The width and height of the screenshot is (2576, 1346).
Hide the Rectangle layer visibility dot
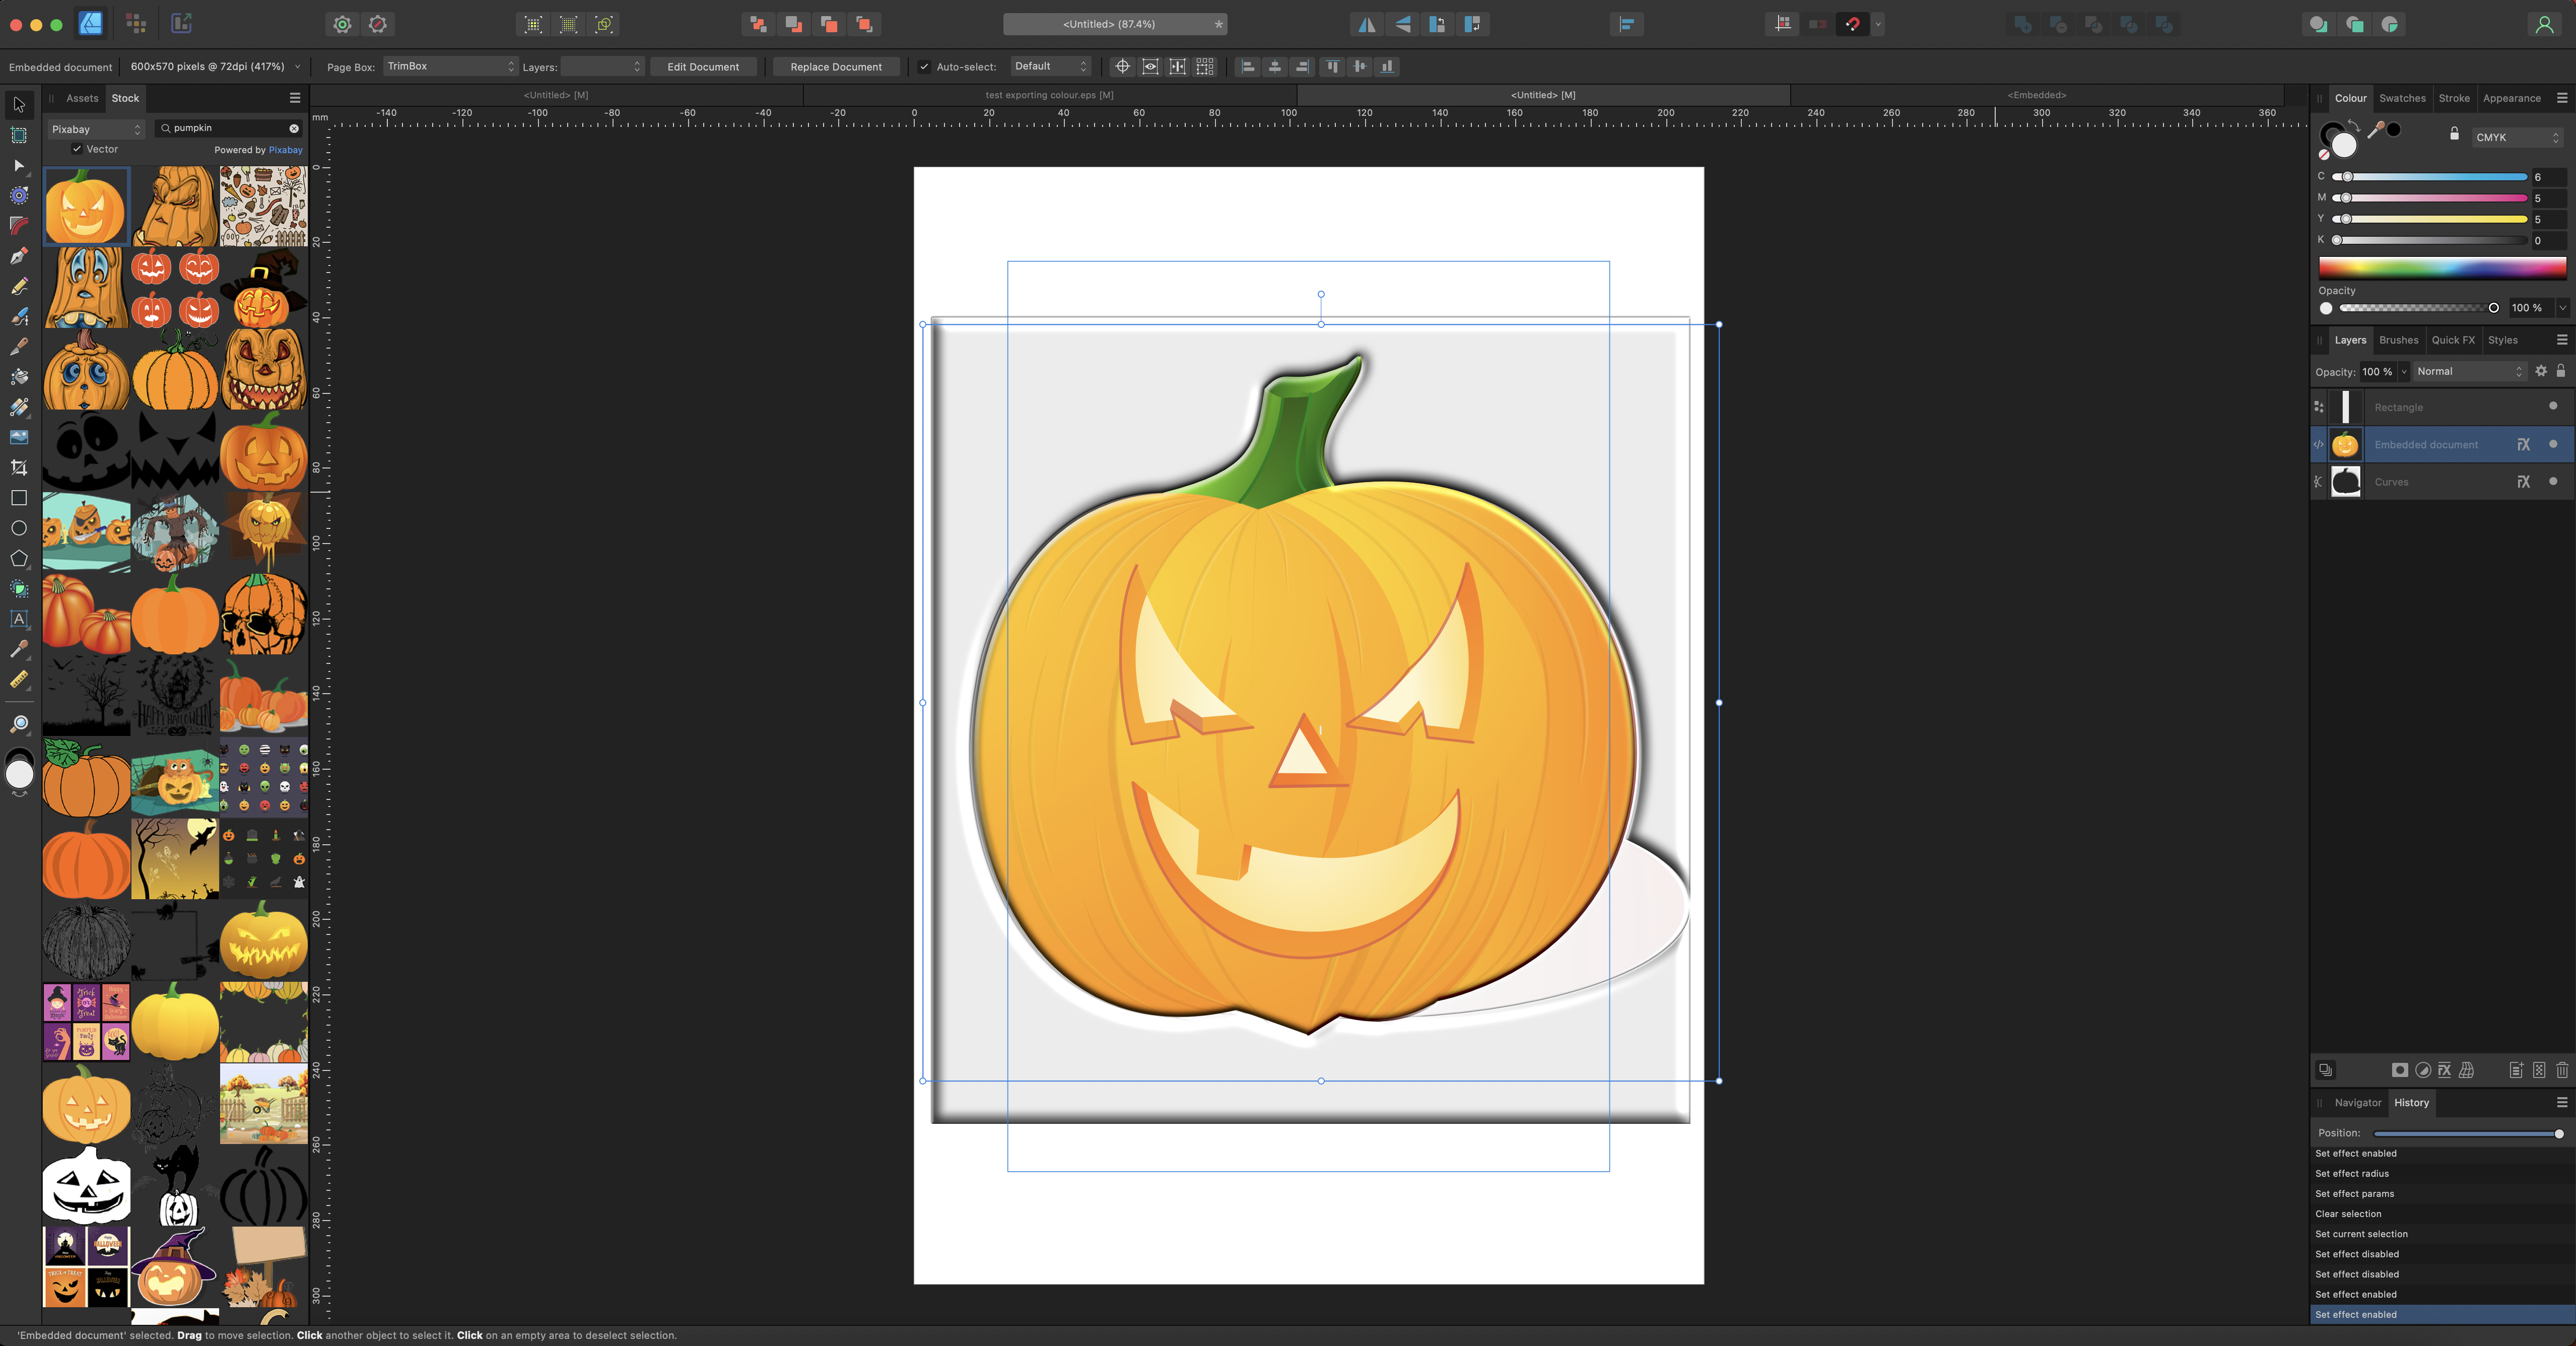pos(2553,406)
